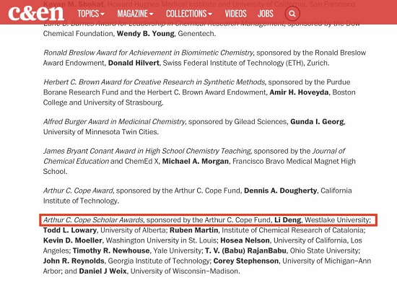The image size is (397, 283).
Task: Click the Alfred Burger Award title text
Action: tap(114, 122)
